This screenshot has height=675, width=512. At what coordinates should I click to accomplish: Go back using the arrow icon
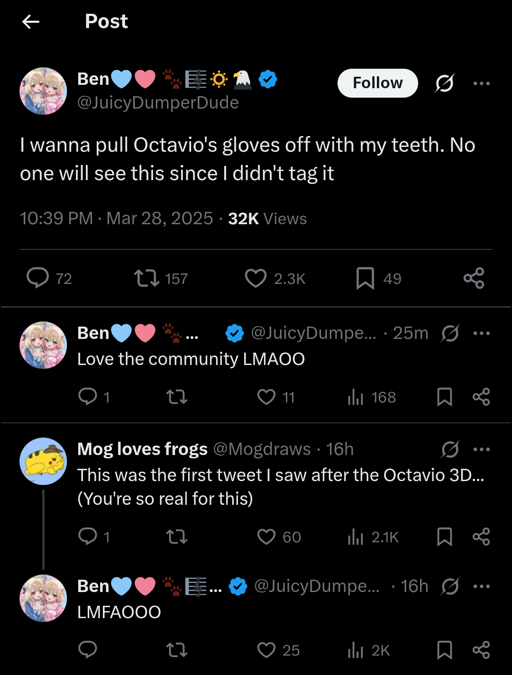(x=31, y=21)
